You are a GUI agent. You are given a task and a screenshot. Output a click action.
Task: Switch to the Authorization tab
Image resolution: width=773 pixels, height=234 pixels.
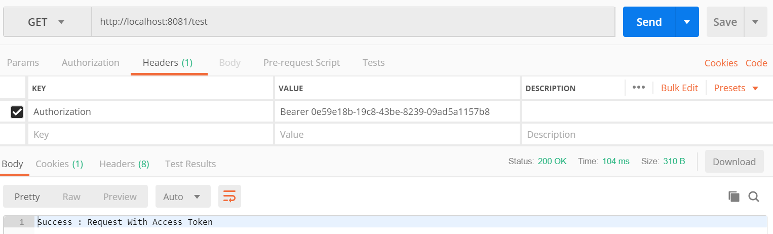click(91, 63)
